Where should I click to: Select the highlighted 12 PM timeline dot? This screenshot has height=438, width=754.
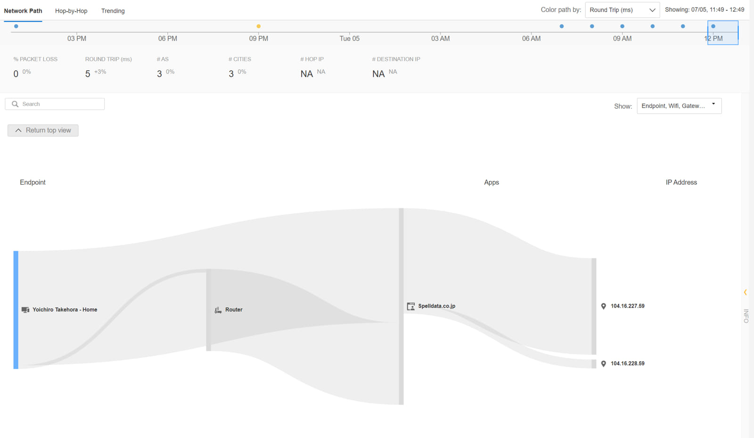pyautogui.click(x=713, y=26)
